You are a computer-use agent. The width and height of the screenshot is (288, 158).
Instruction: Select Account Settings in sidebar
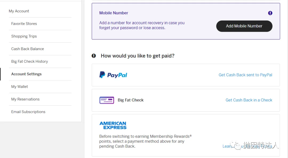click(26, 74)
